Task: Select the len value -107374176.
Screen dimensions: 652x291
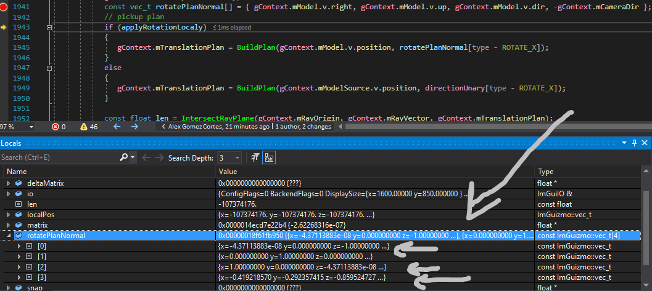Action: [x=237, y=204]
